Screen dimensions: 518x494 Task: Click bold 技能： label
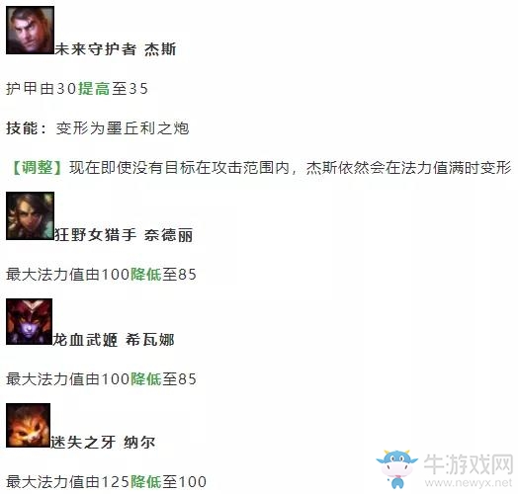[x=27, y=128]
